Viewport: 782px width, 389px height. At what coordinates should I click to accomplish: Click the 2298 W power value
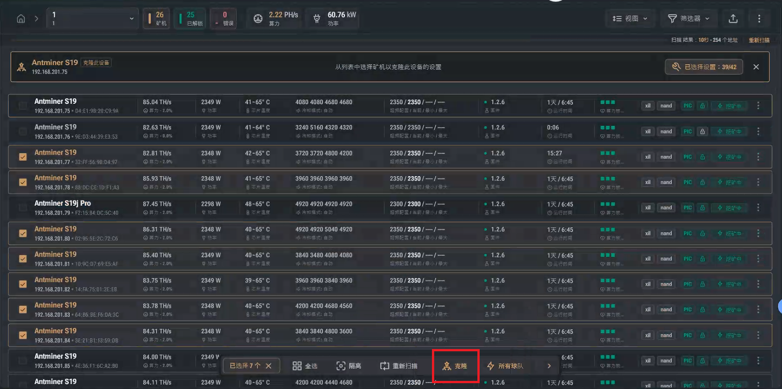tap(211, 204)
